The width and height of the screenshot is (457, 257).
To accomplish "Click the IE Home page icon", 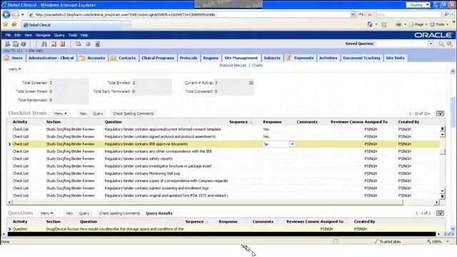I will (x=370, y=24).
